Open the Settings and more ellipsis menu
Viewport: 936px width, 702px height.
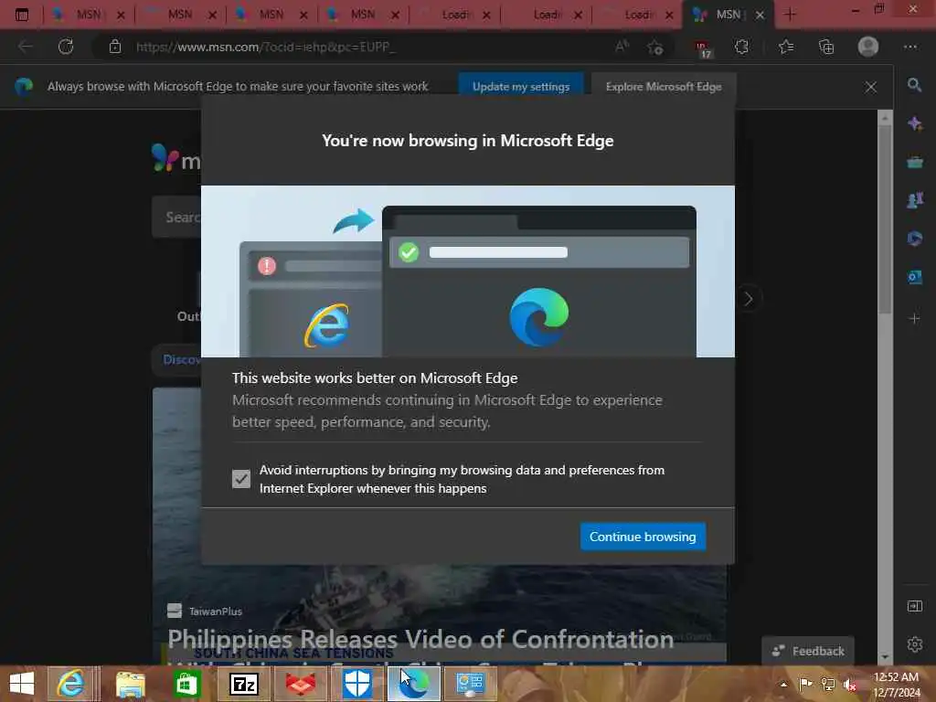coord(910,47)
